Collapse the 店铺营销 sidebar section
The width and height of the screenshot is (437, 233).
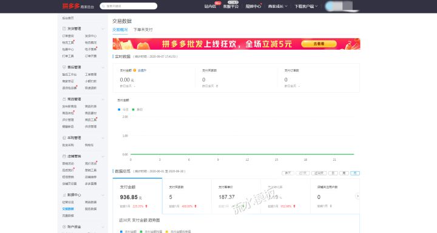click(x=103, y=157)
